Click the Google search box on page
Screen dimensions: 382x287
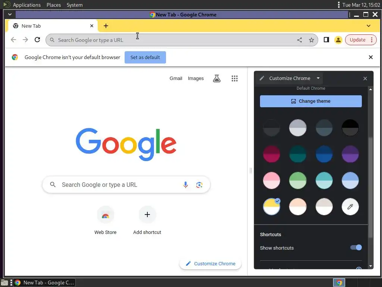pos(126,185)
